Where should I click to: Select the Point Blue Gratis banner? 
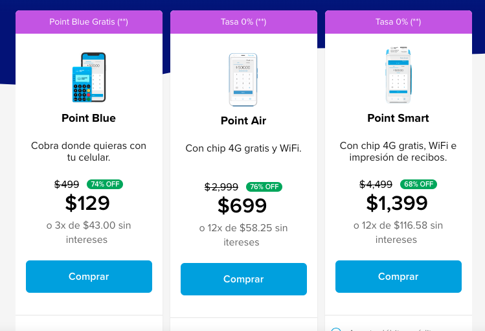(x=89, y=21)
